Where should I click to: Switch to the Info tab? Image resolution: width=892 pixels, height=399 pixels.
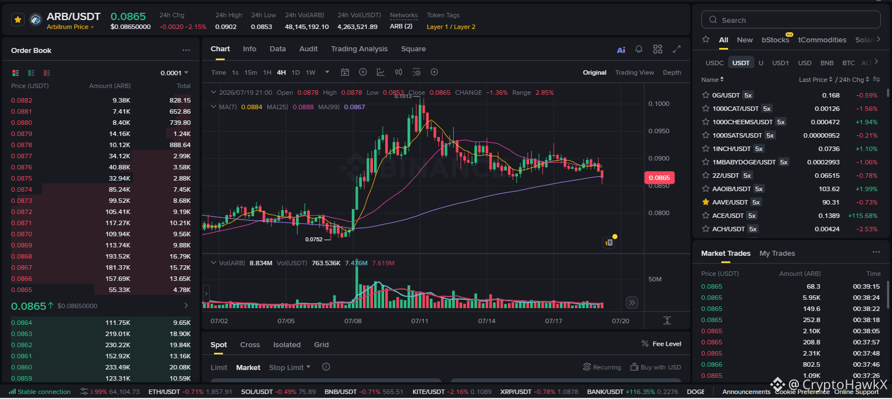coord(250,49)
